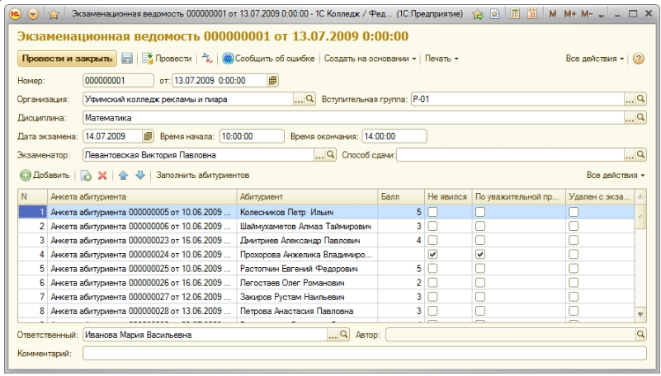Click magnifier open icon of Организация field
The height and width of the screenshot is (376, 661).
[x=309, y=99]
